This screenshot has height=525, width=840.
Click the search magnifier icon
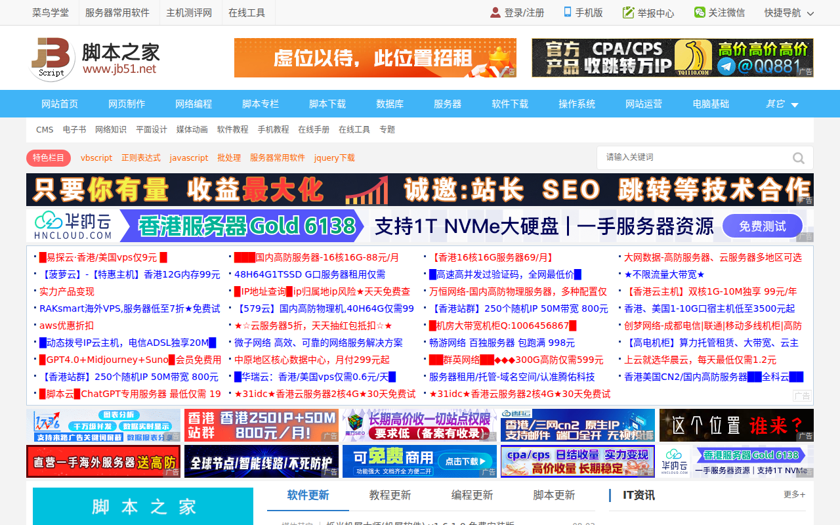(x=799, y=158)
